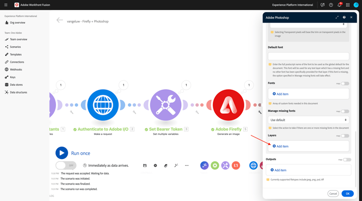Open the Manage missing fonts dropdown
This screenshot has height=201, width=362.
coord(308,120)
